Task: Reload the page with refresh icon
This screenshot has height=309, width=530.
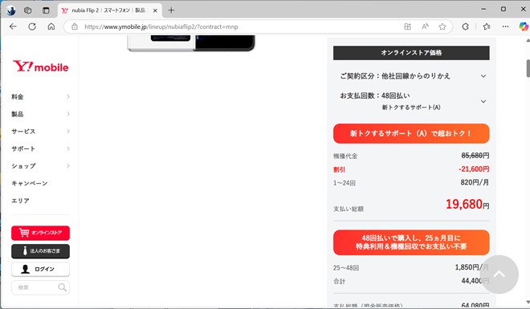Action: pos(32,26)
